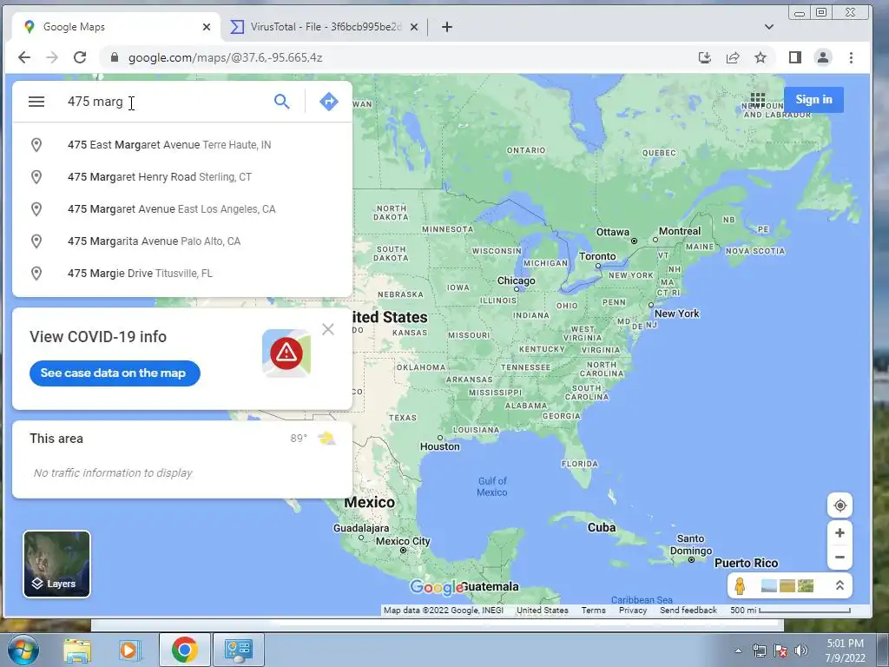Click the Chicago city label on the map

(516, 281)
